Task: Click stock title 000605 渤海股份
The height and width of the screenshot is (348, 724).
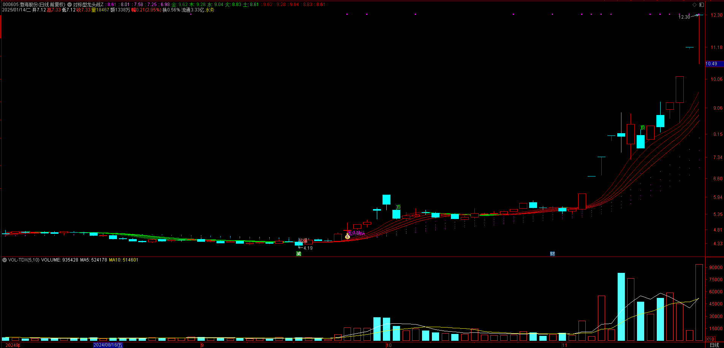Action: coord(20,5)
